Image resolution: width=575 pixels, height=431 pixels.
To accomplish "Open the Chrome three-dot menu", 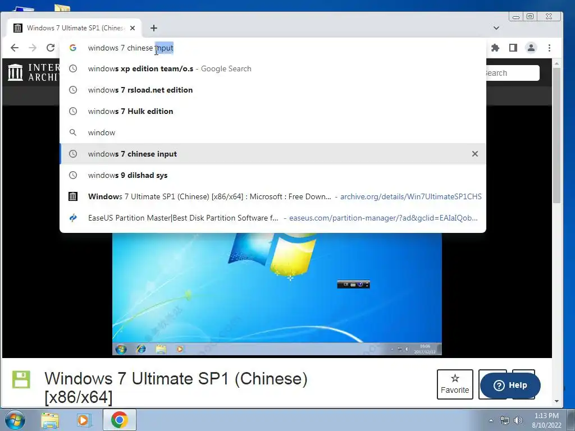I will tap(549, 48).
